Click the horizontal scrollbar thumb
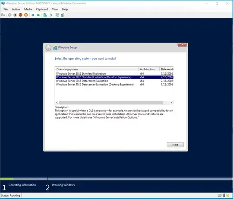The image size is (233, 199). tap(111, 103)
